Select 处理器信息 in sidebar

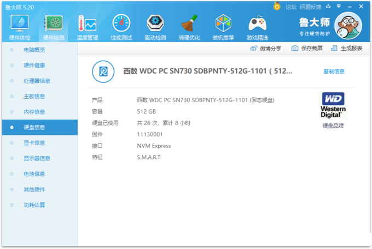tap(40, 81)
